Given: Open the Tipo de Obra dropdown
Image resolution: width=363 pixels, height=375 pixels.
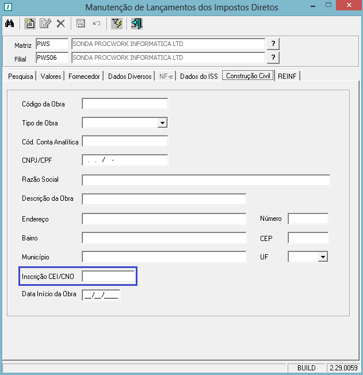Looking at the screenshot, I should (x=162, y=123).
